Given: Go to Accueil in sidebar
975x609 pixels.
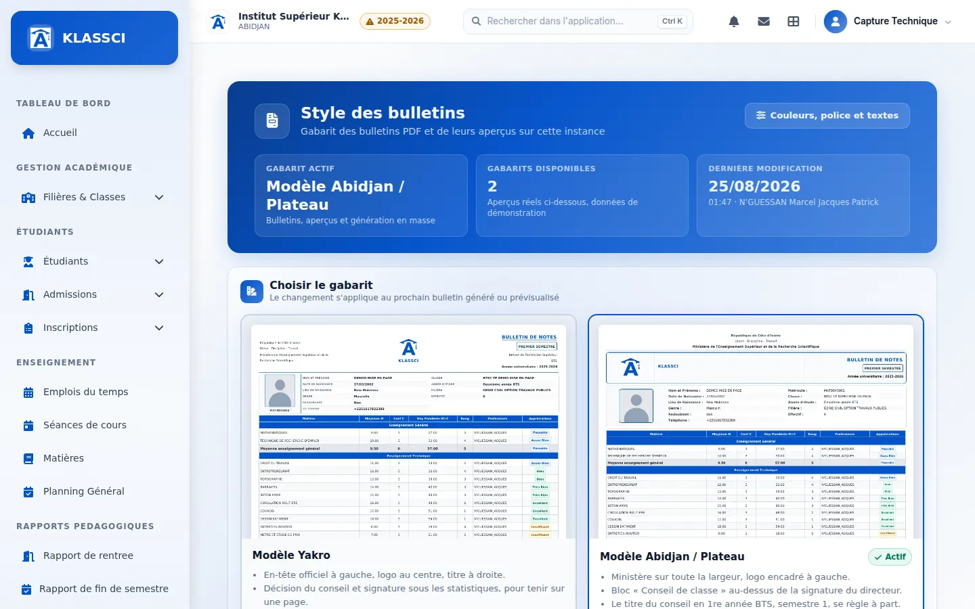Looking at the screenshot, I should coord(94,133).
